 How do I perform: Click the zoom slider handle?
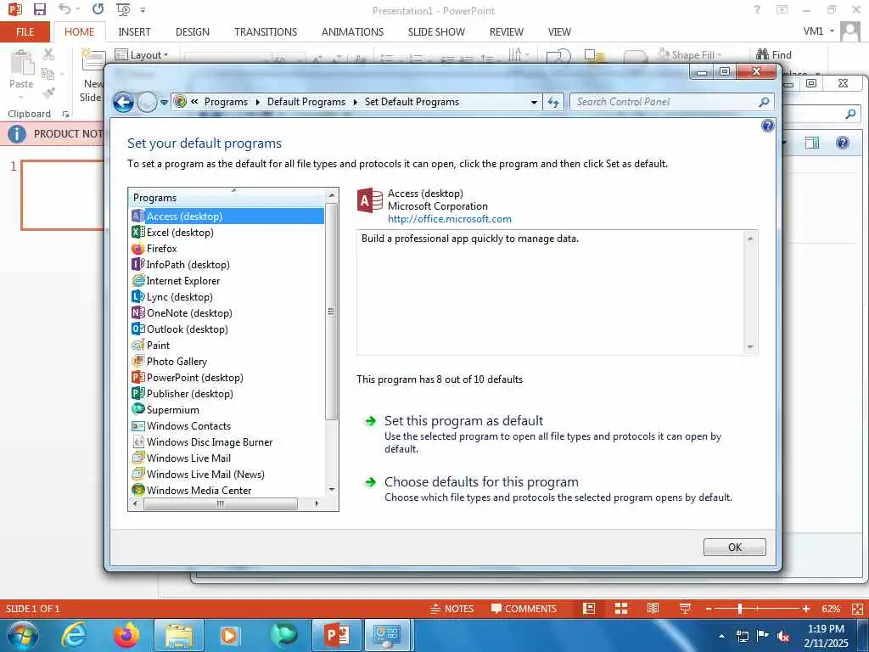coord(740,609)
